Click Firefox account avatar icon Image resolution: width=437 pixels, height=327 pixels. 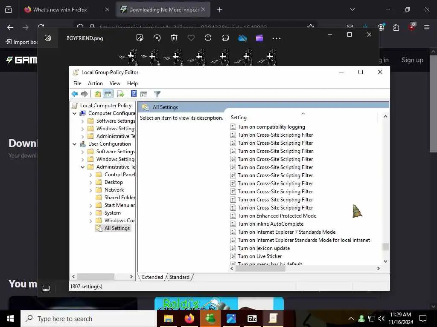coord(381,27)
